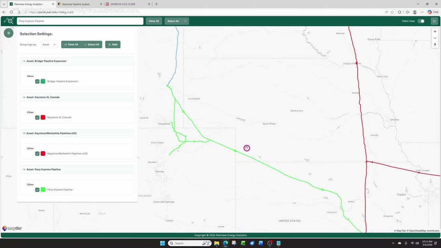
Task: Open the settings gear circle button
Action: (x=9, y=33)
